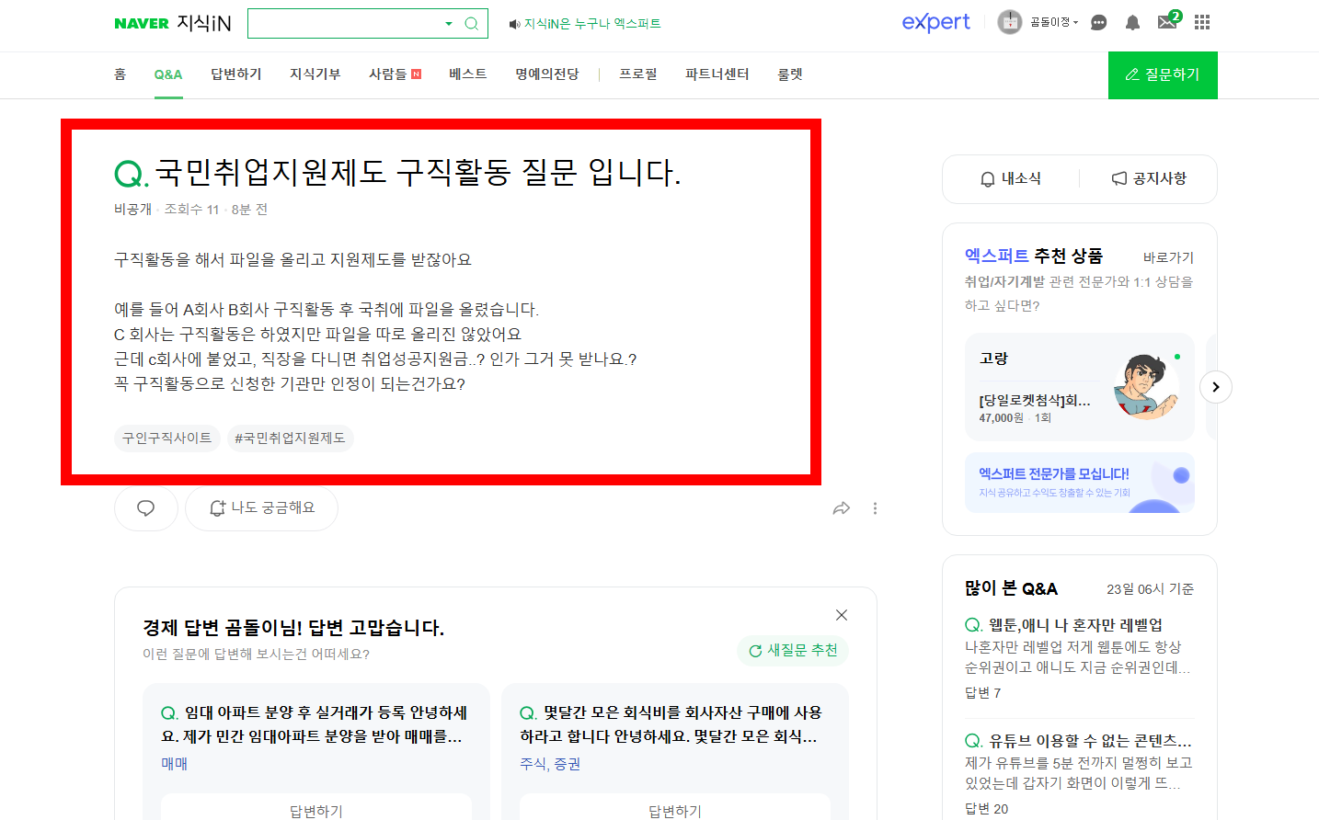Screen dimensions: 1319x820
Task: Open 내소식 notifications
Action: coord(1011,178)
